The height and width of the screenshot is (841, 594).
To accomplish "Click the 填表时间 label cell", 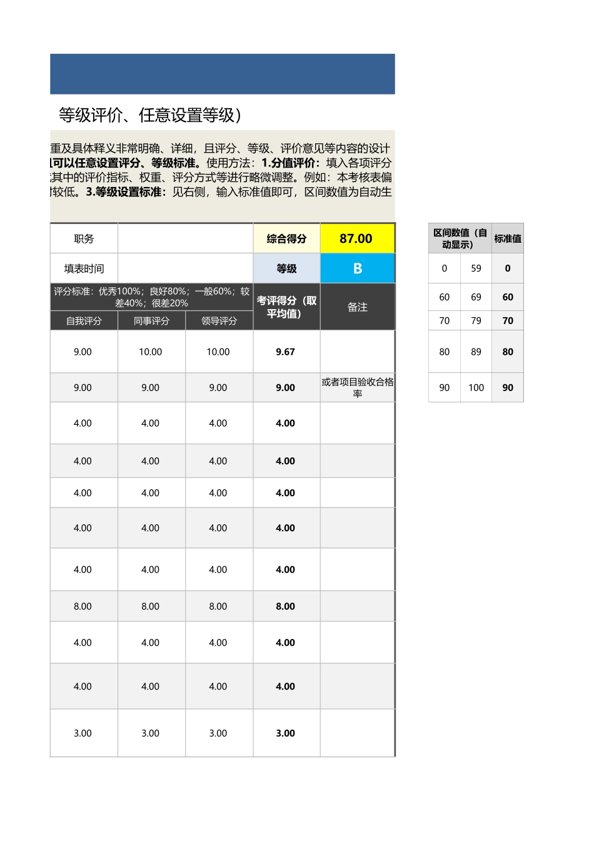I will click(84, 268).
